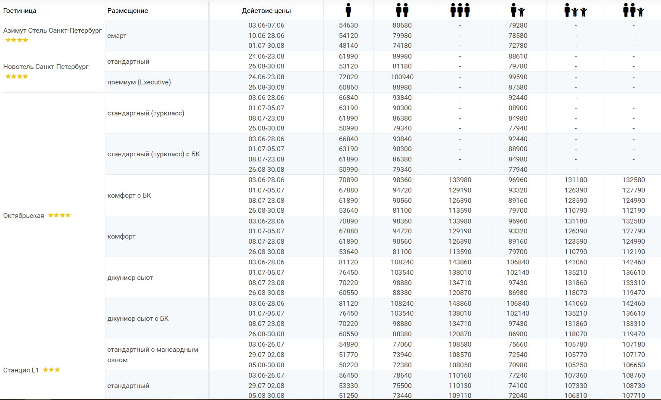The image size is (661, 400).
Task: Click the price 77240
Action: 518,375
